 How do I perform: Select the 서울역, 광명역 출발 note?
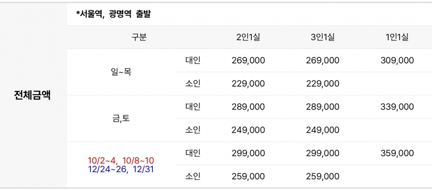[113, 14]
